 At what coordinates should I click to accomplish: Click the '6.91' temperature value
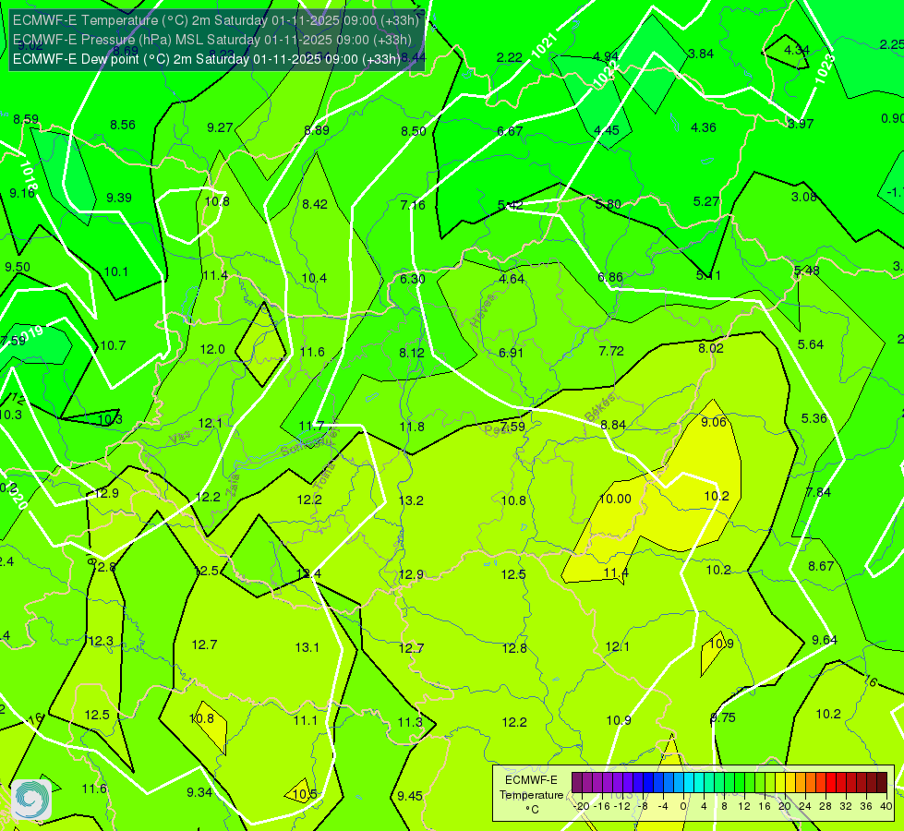click(511, 353)
